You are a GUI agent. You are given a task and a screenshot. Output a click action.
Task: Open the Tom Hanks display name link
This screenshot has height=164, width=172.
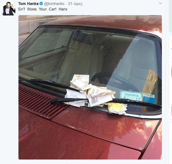[x=28, y=4]
